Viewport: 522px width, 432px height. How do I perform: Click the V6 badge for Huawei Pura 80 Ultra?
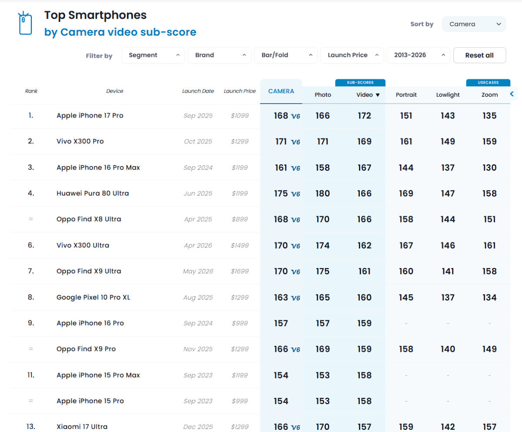296,194
